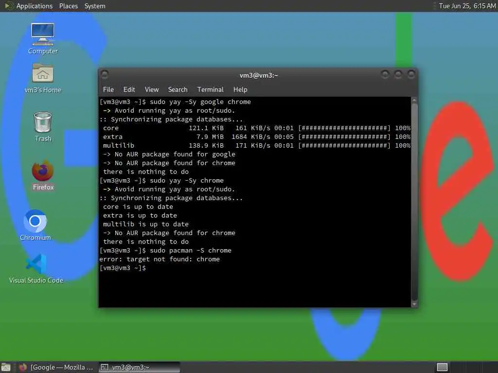This screenshot has height=373, width=498.
Task: Click 'error: target not found: chrome' line
Action: 160,259
